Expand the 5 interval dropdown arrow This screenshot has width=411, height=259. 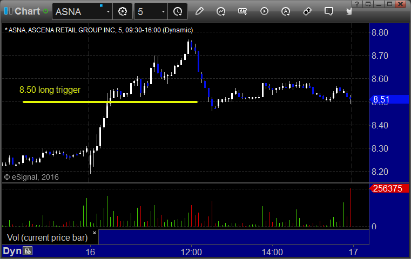(163, 11)
